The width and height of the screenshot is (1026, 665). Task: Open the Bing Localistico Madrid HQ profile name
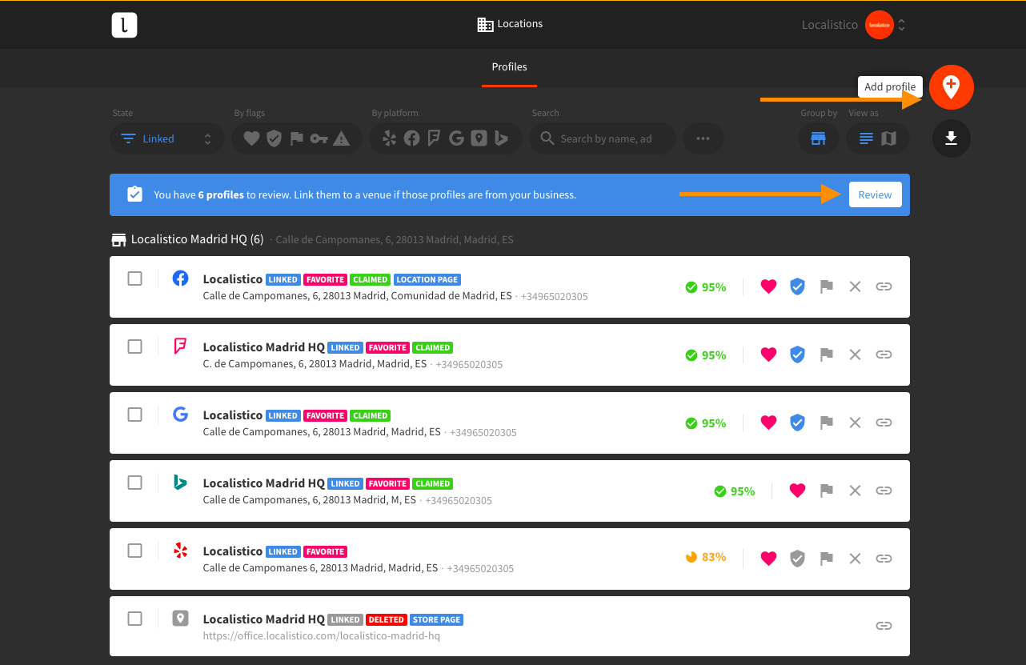pyautogui.click(x=264, y=483)
